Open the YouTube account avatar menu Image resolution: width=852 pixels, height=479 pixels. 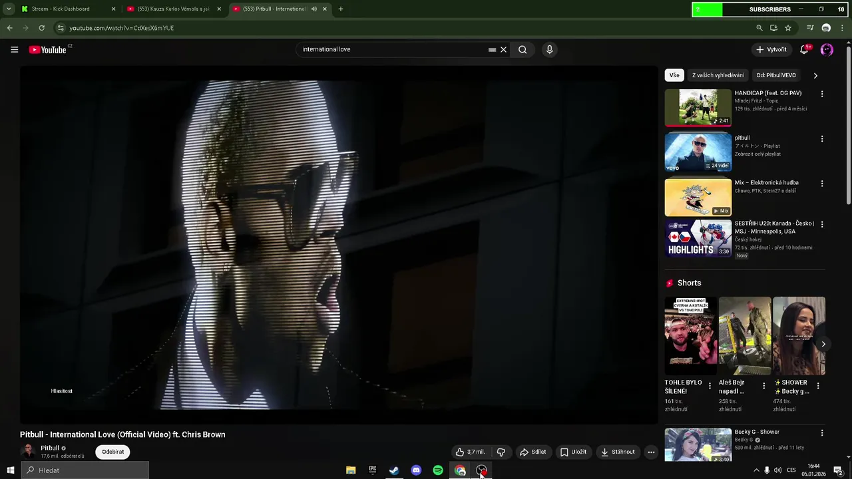pyautogui.click(x=827, y=49)
